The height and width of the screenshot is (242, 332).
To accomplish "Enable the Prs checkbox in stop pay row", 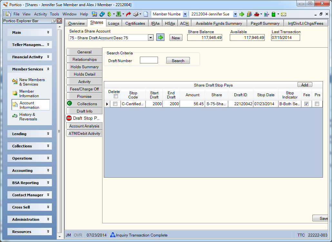I will (x=317, y=104).
